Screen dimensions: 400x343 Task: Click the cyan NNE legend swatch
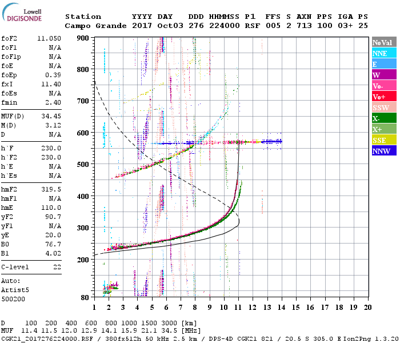pos(383,53)
